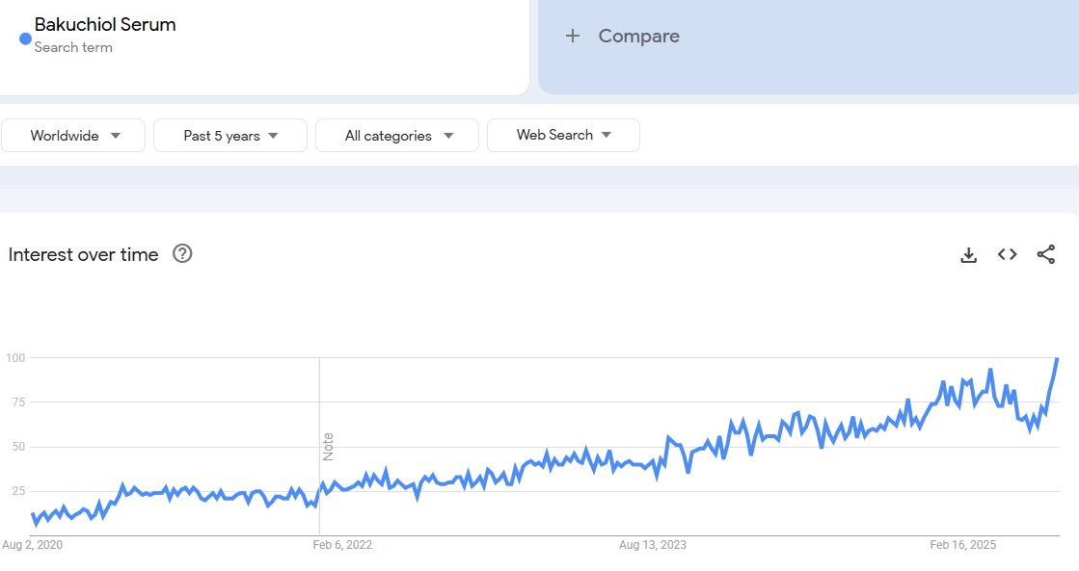Download the Interest over time data as CSV

(968, 255)
